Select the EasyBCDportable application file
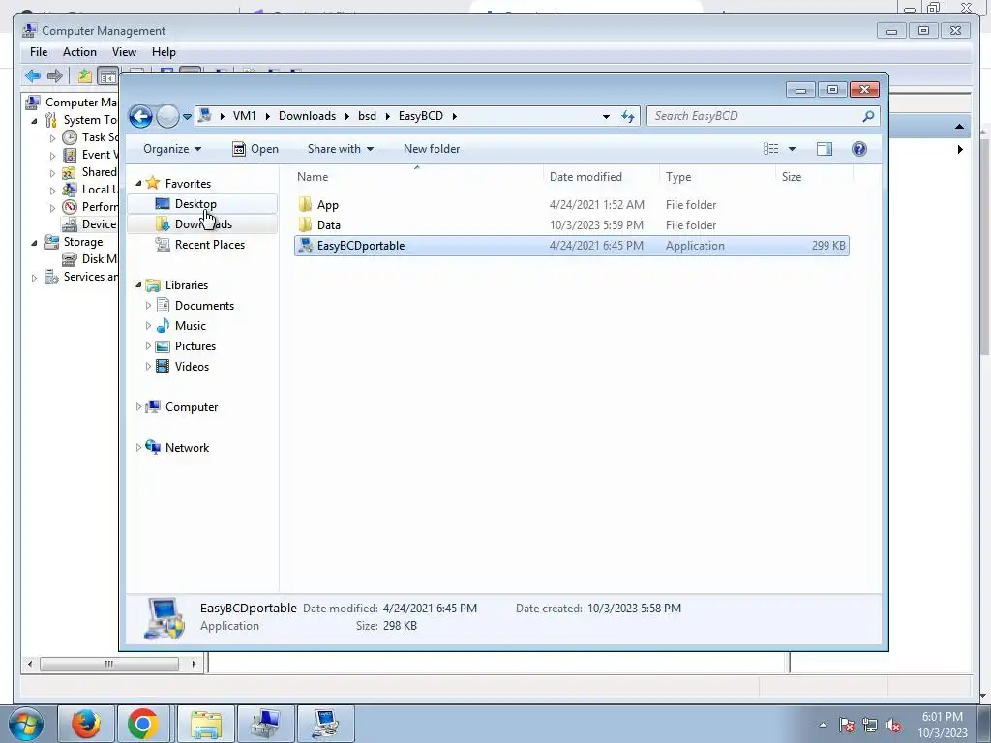Image resolution: width=991 pixels, height=743 pixels. point(571,246)
